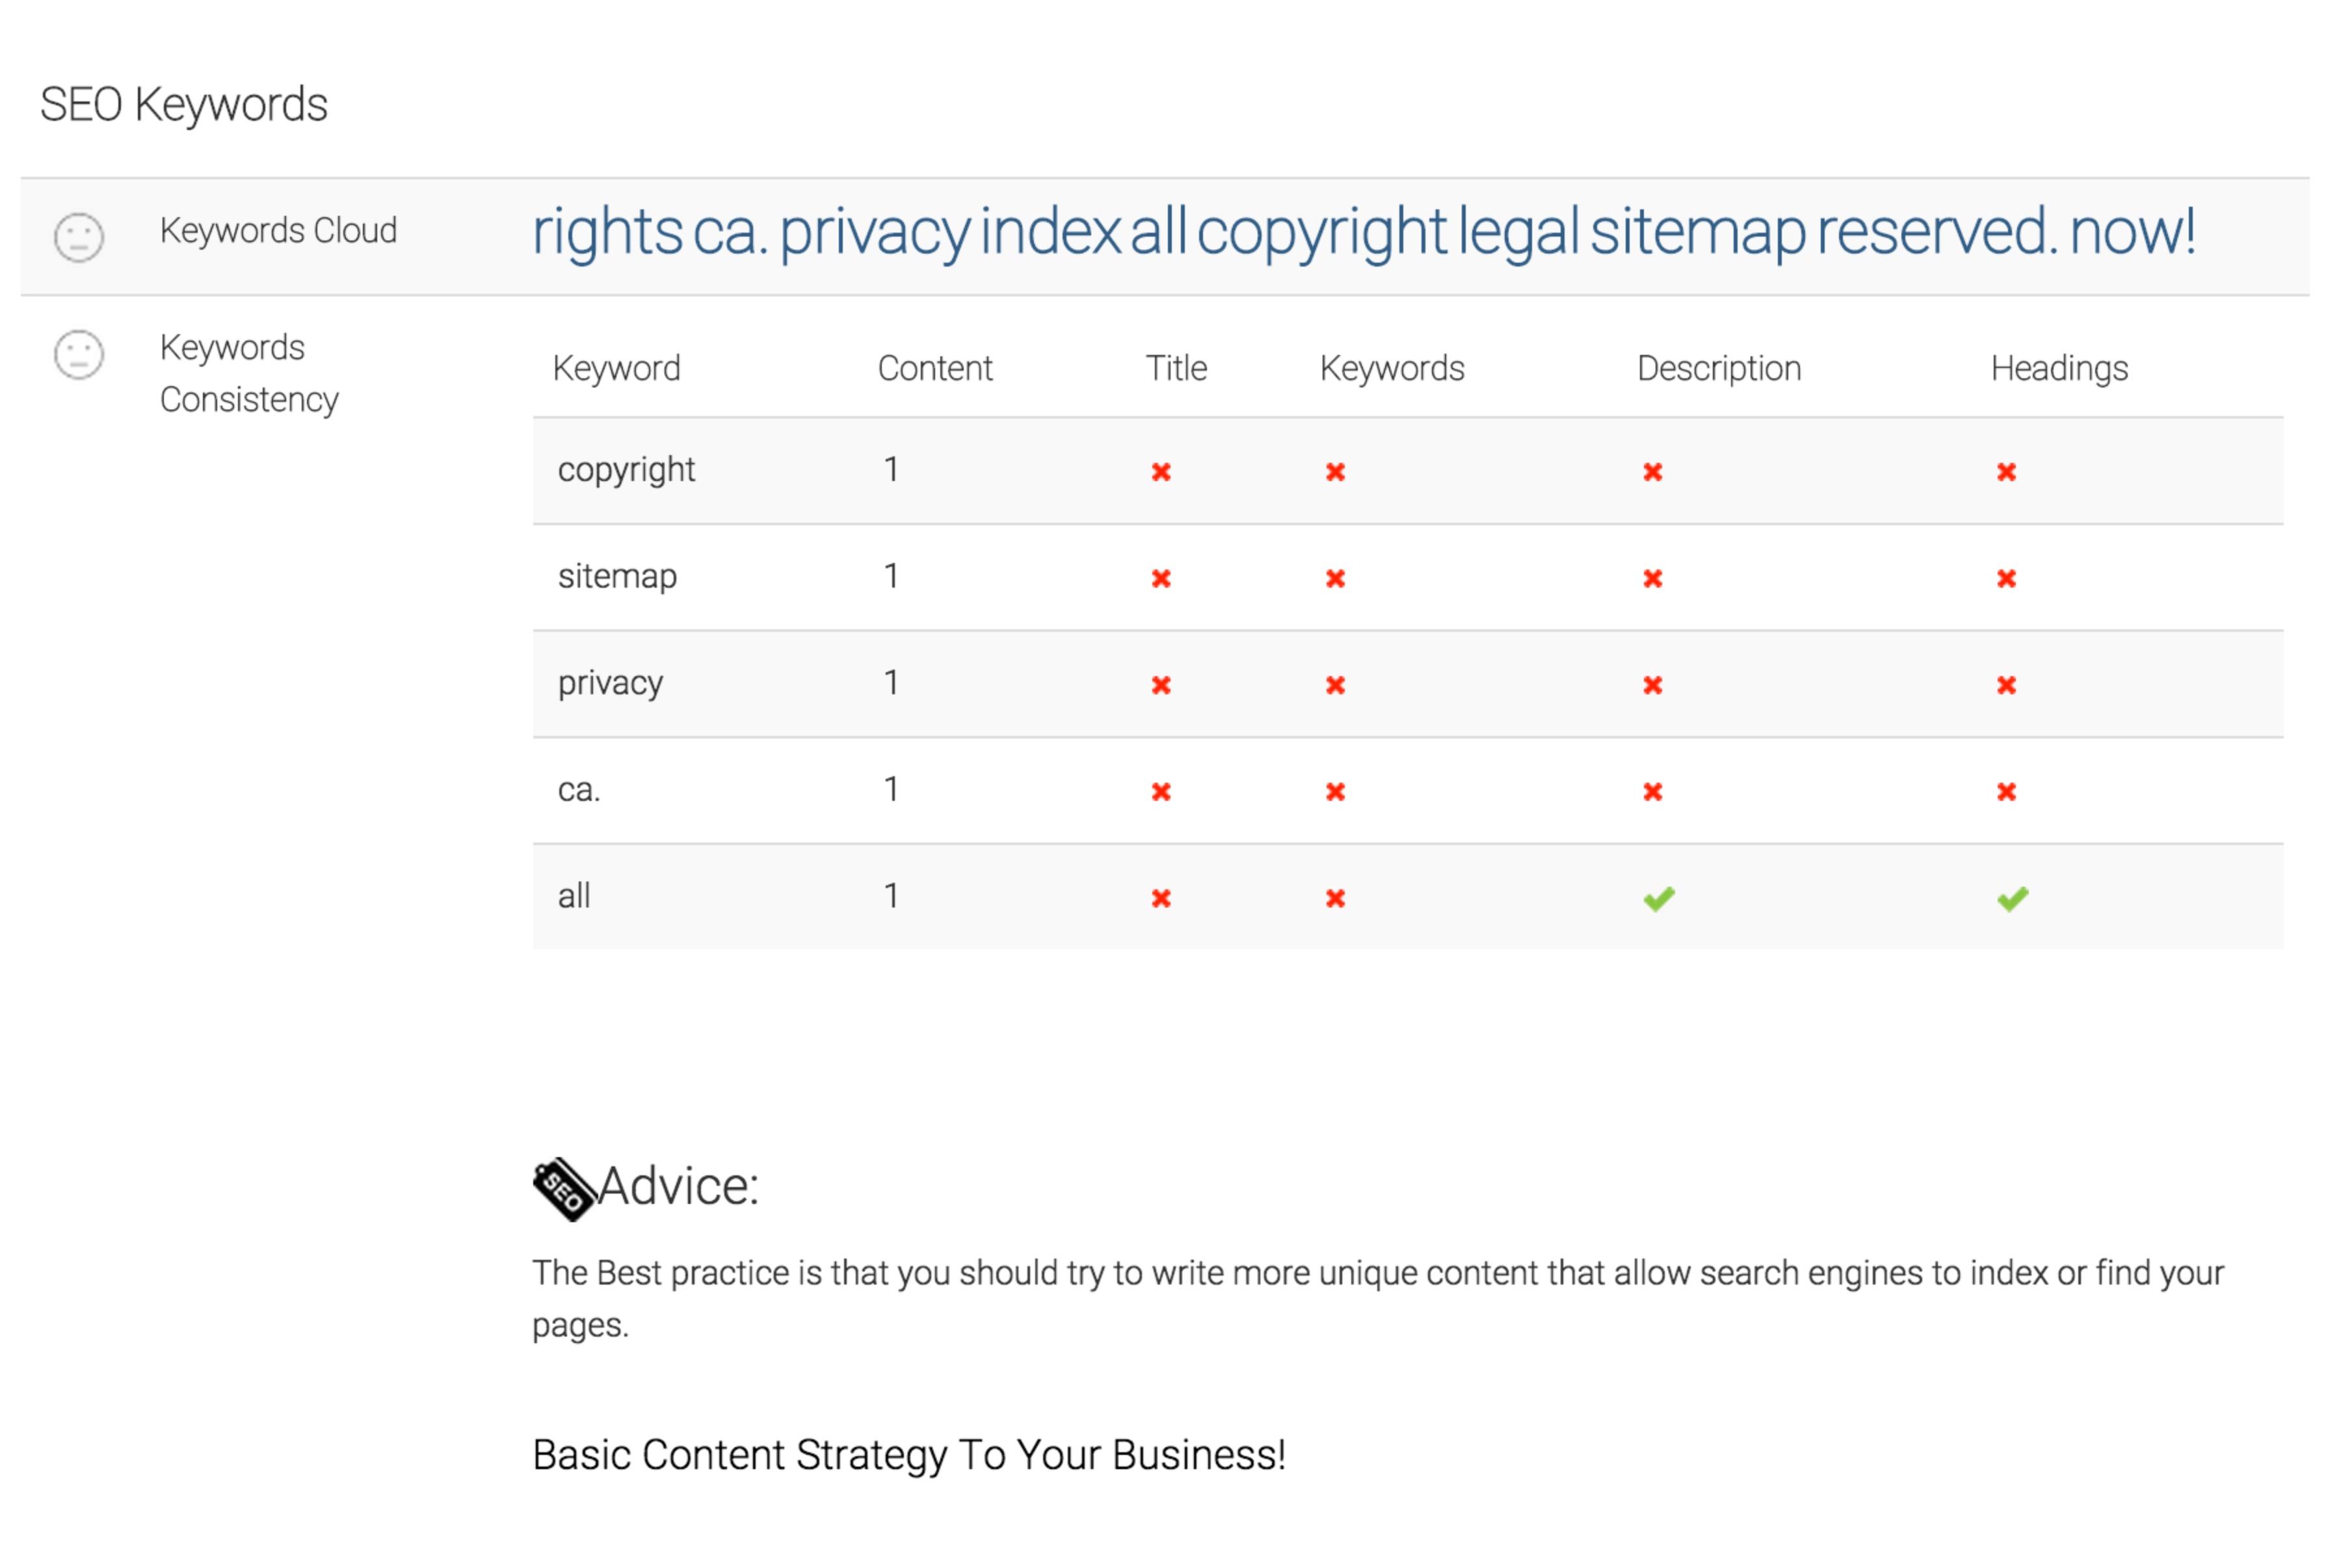This screenshot has width=2328, height=1568.
Task: Click the SEO Keywords section heading
Action: tap(184, 105)
